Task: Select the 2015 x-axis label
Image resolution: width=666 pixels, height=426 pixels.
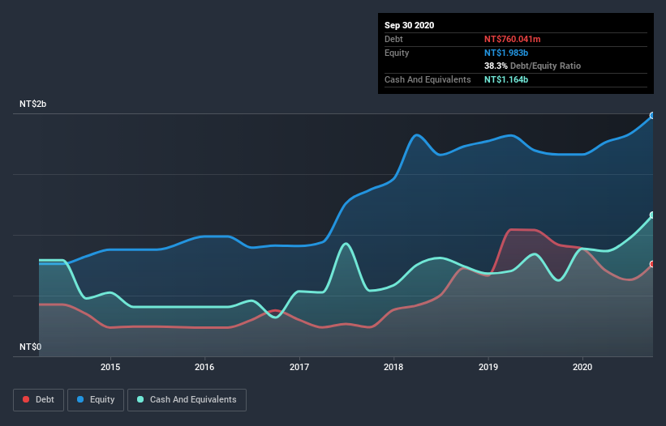Action: 110,367
